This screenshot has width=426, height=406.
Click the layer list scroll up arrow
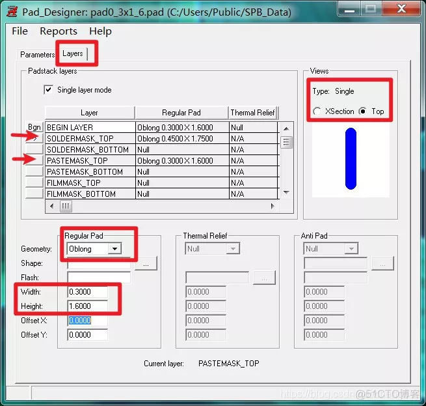[286, 128]
